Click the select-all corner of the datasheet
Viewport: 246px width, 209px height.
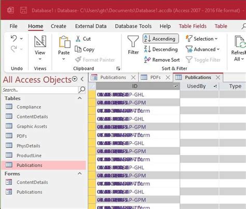(92, 86)
